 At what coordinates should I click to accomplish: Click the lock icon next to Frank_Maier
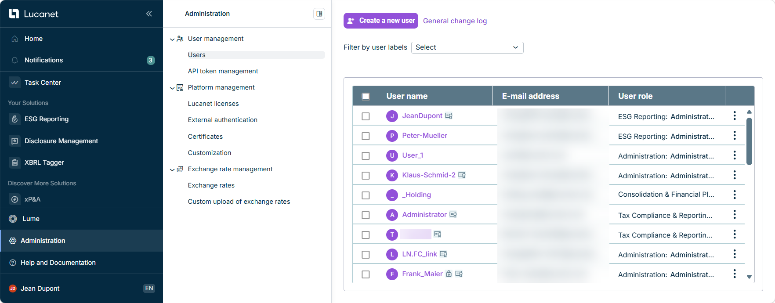(449, 274)
